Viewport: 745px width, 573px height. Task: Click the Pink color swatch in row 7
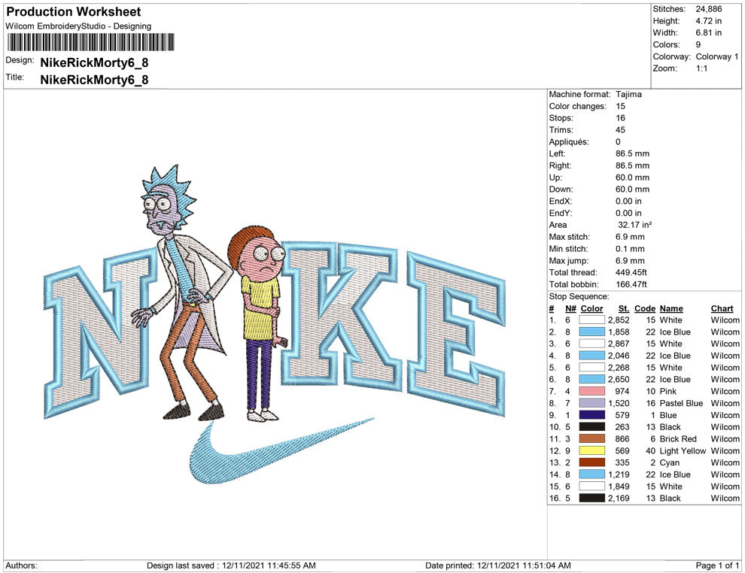point(591,391)
